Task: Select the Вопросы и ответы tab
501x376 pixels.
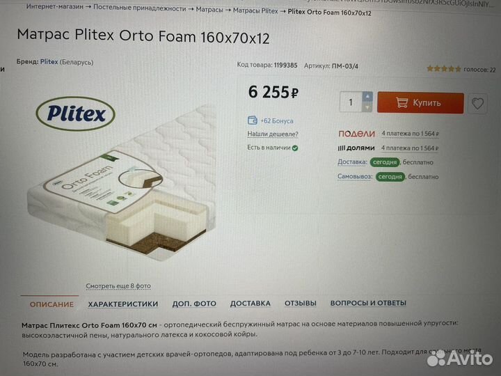Action: point(368,303)
